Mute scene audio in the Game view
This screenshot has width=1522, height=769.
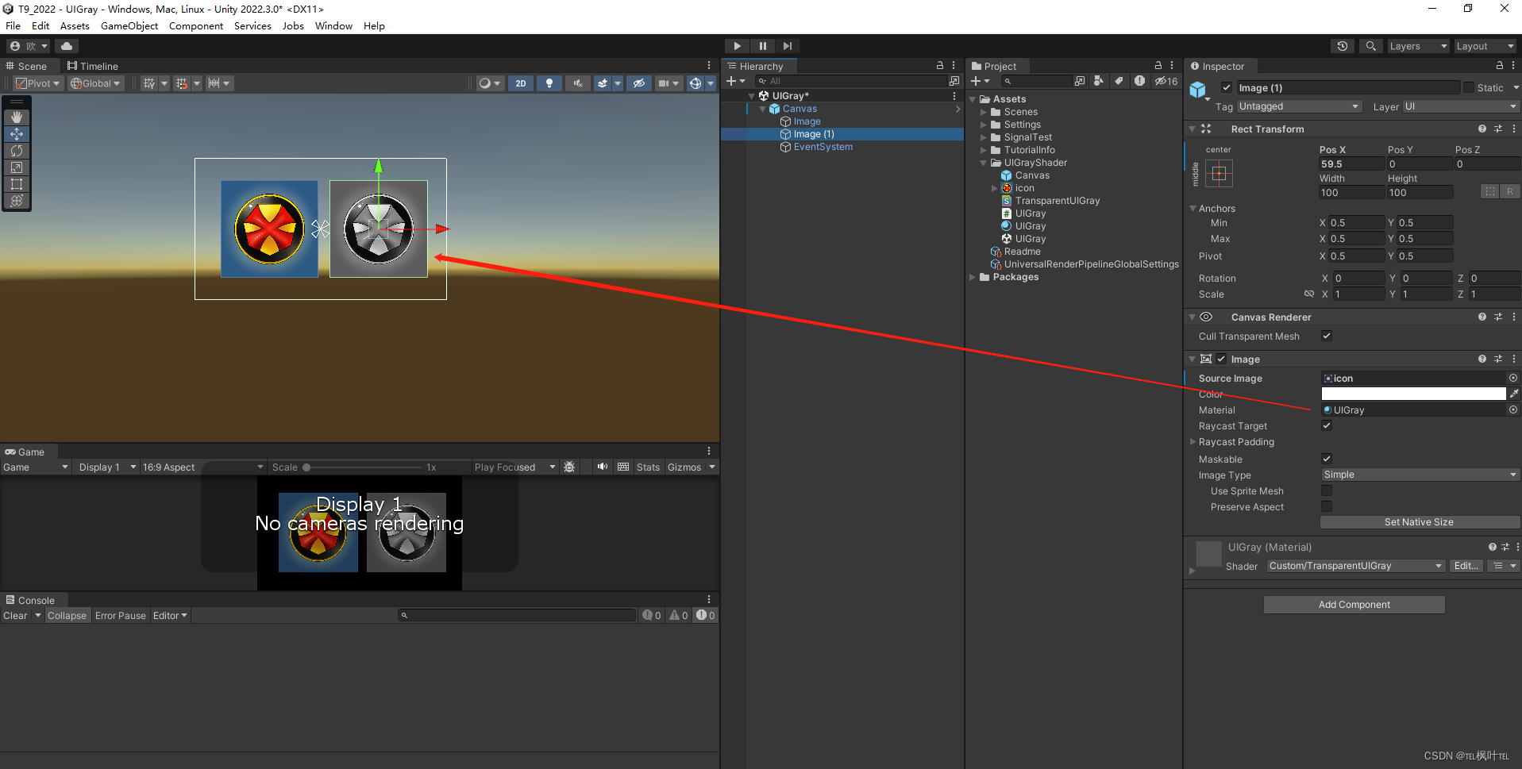(x=603, y=467)
